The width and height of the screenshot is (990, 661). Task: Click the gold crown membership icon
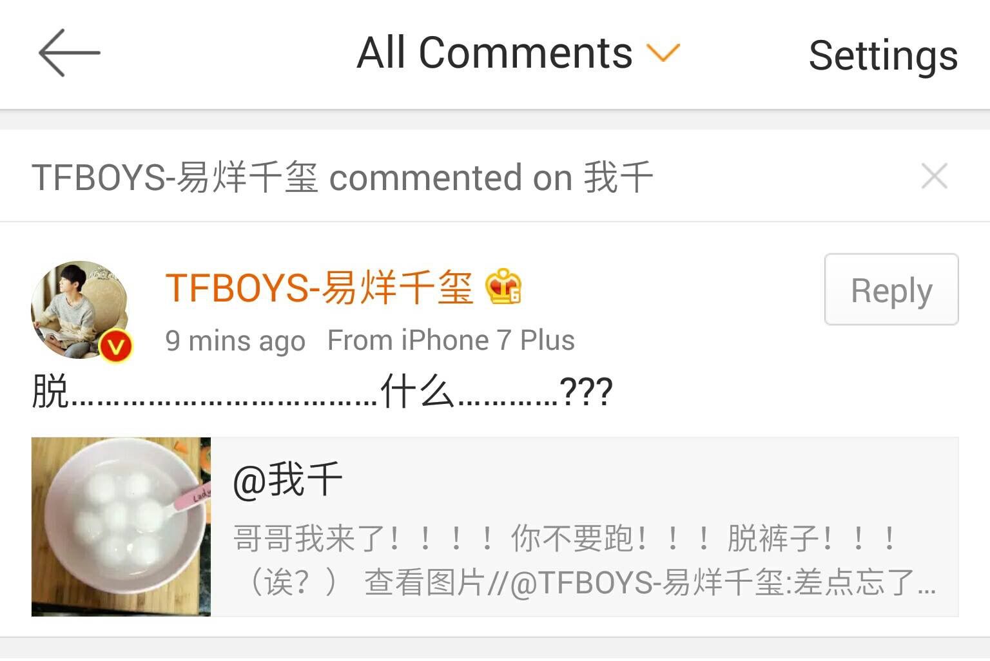point(503,287)
